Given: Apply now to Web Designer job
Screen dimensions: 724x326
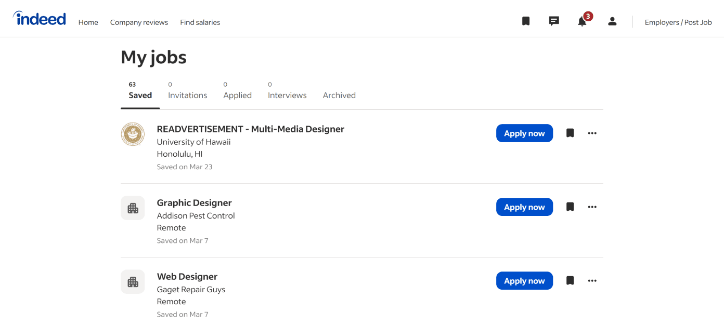Looking at the screenshot, I should (x=524, y=280).
